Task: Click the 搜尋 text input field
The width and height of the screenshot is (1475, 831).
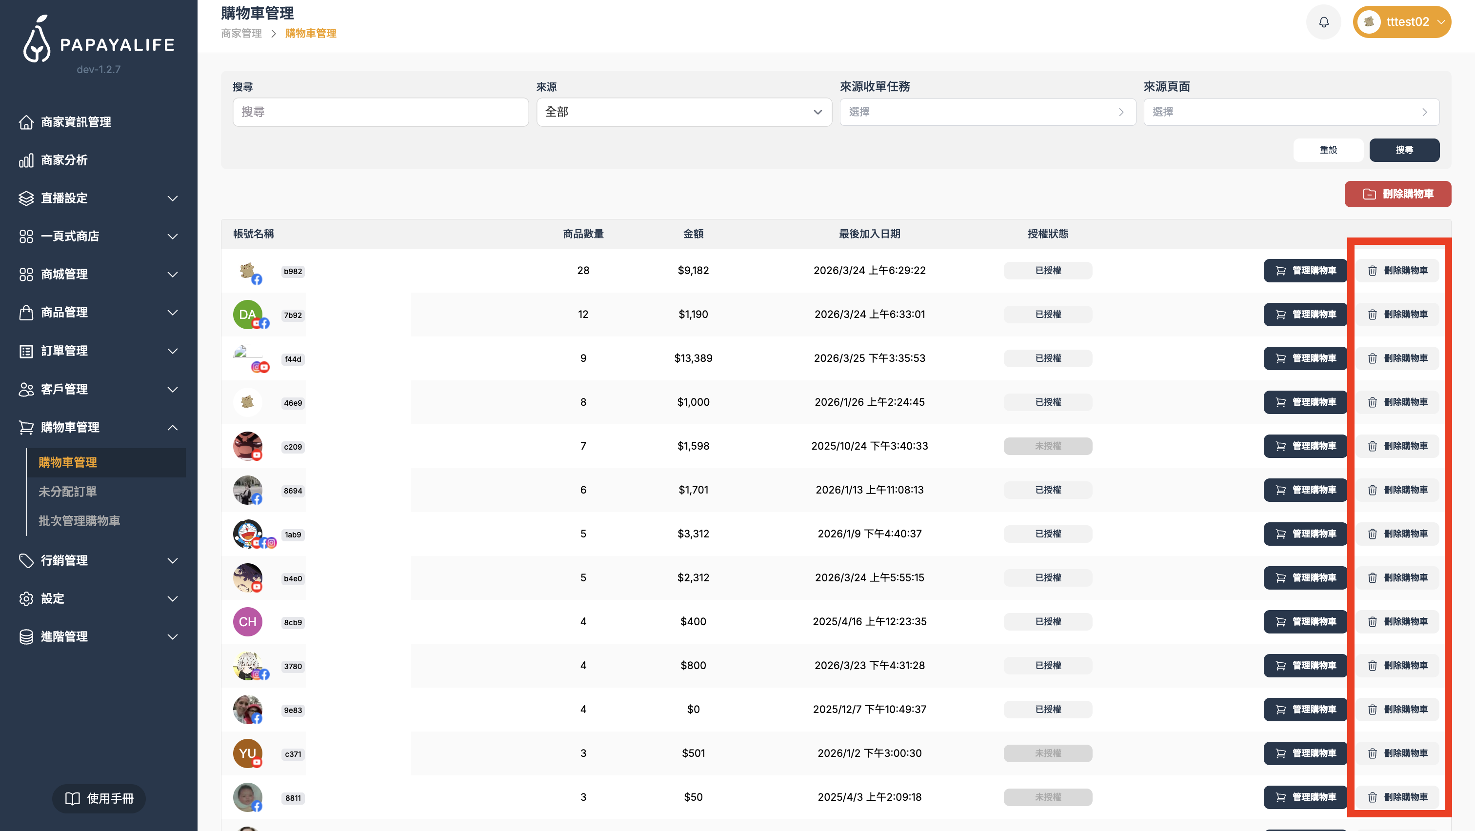Action: coord(380,112)
